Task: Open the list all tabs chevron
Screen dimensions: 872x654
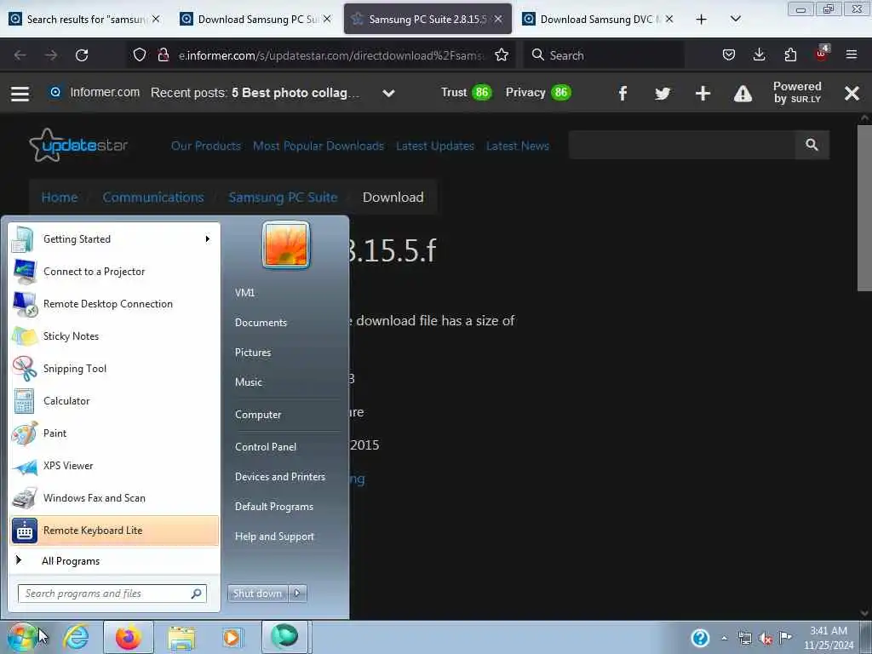Action: (735, 19)
